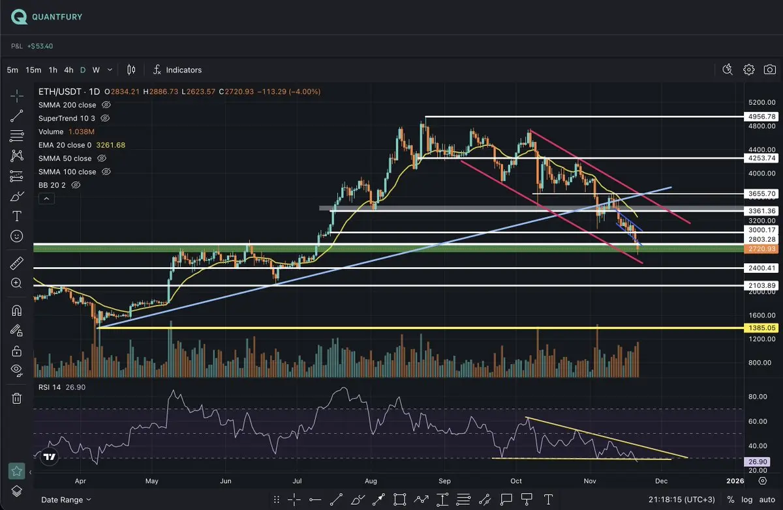
Task: Select the W weekly timeframe
Action: point(96,70)
